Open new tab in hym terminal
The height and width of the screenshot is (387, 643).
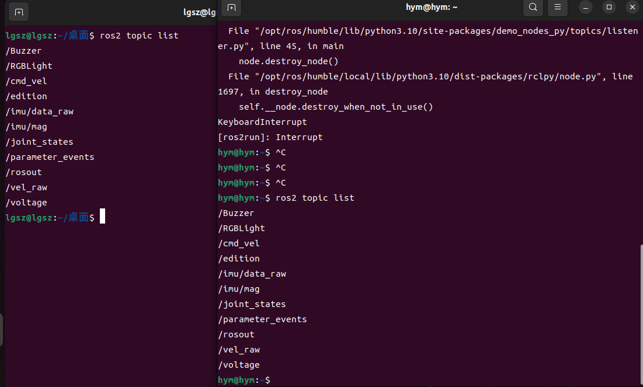232,8
